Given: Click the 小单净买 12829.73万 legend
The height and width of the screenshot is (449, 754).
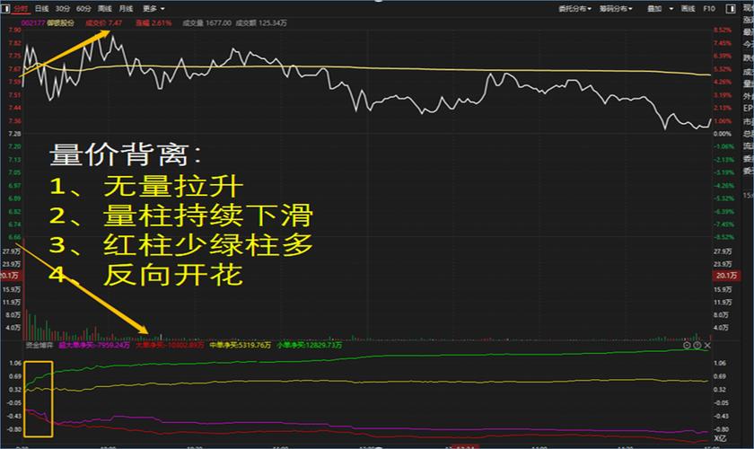Looking at the screenshot, I should pyautogui.click(x=310, y=345).
